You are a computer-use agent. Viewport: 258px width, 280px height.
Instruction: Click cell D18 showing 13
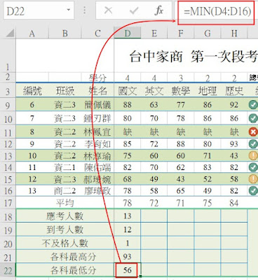click(128, 216)
